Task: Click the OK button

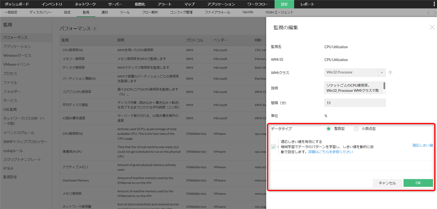Action: [x=418, y=183]
